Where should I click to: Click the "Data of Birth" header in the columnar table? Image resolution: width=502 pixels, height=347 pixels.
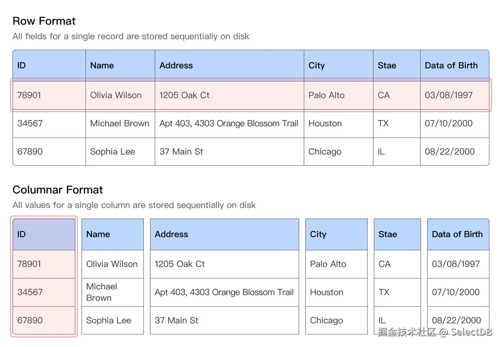(x=457, y=234)
